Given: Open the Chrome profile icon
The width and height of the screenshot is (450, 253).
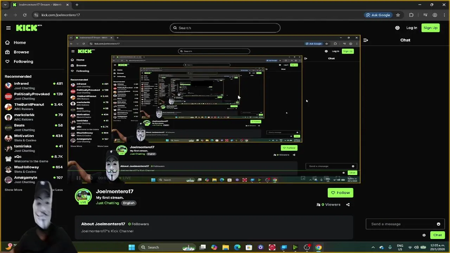Looking at the screenshot, I should (x=435, y=15).
